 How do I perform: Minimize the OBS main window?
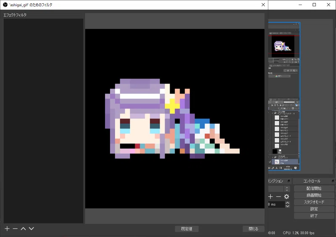click(300, 5)
